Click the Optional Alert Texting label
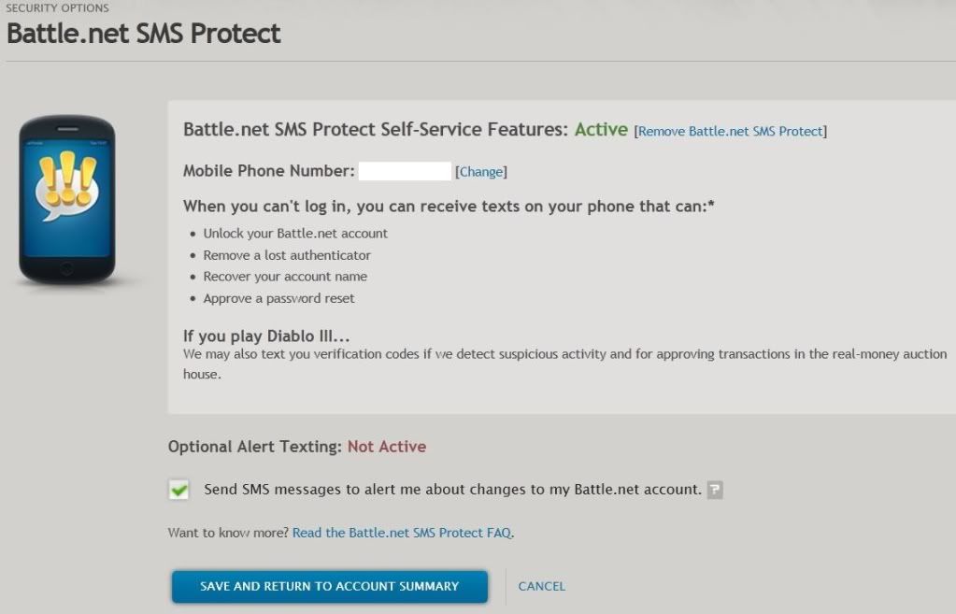This screenshot has width=956, height=614. pos(255,447)
